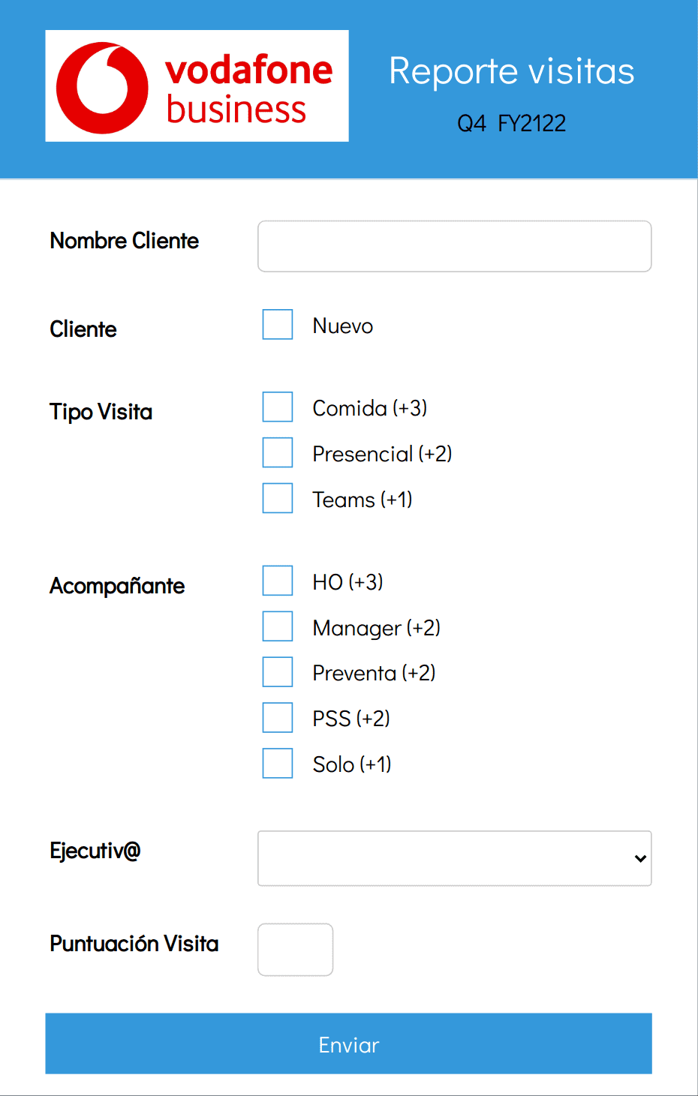Focus the Puntuación Visita score field
The width and height of the screenshot is (698, 1096).
[x=295, y=950]
